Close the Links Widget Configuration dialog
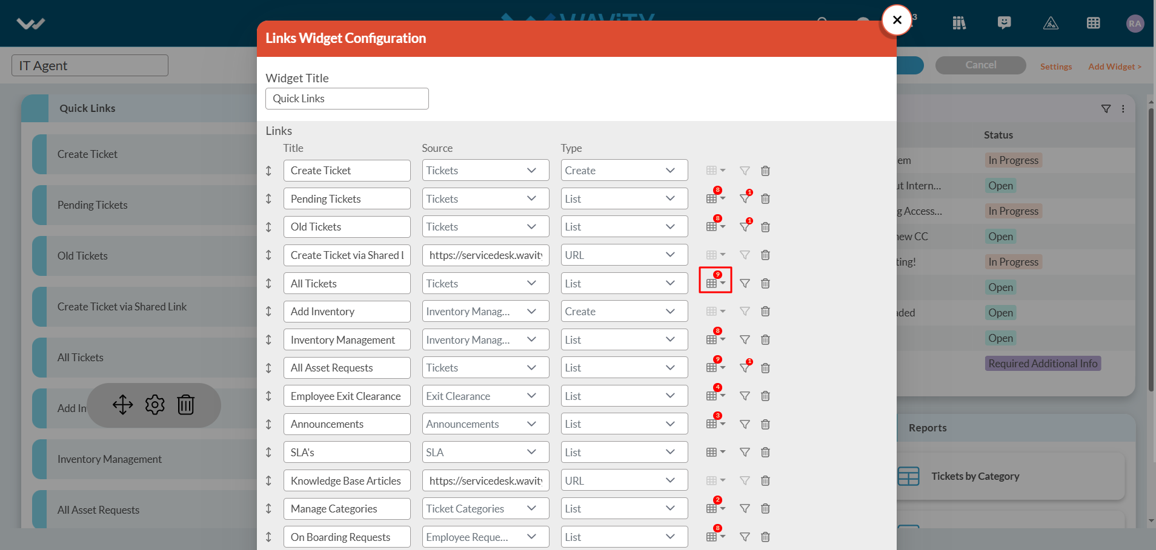This screenshot has width=1156, height=550. 897,20
